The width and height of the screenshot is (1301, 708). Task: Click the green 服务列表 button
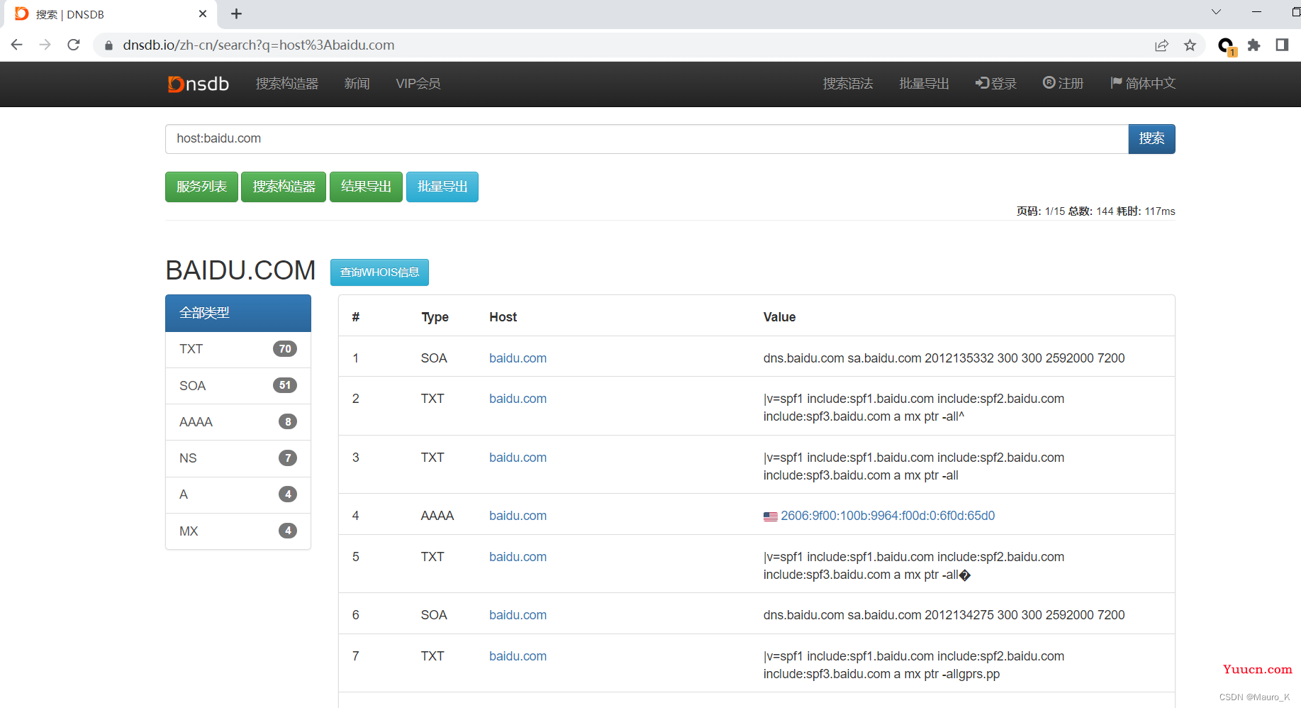click(201, 187)
